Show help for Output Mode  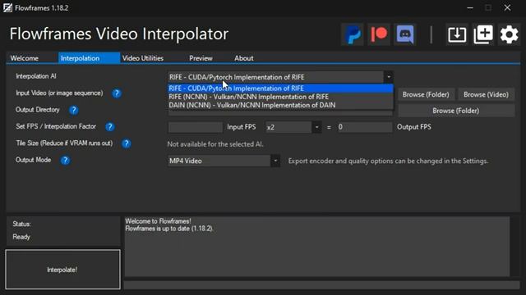tap(65, 161)
